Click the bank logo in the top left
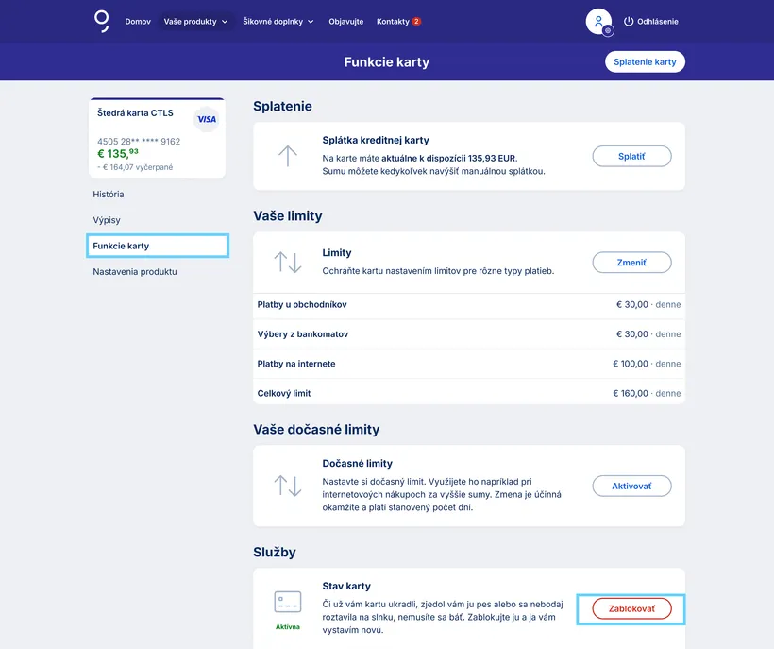The height and width of the screenshot is (649, 774). pyautogui.click(x=100, y=20)
